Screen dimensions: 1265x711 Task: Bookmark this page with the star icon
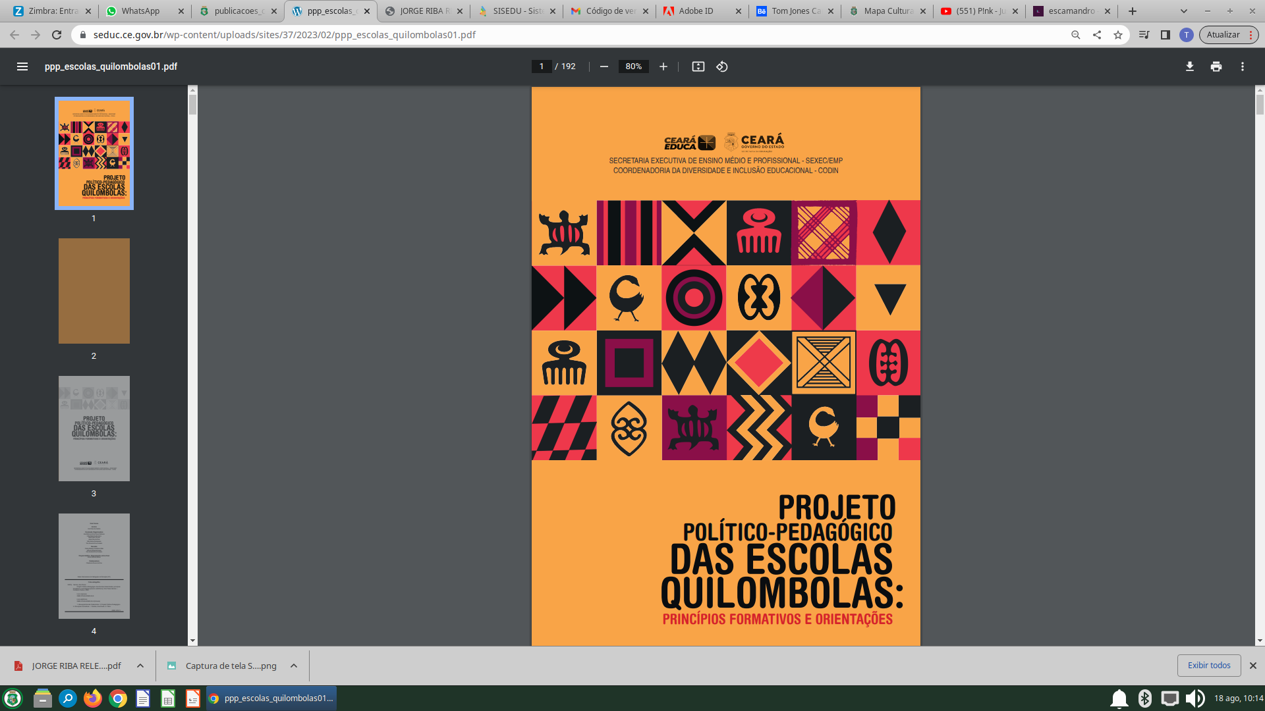[x=1118, y=35]
